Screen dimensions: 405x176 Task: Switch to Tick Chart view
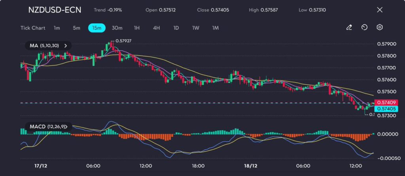tap(32, 28)
